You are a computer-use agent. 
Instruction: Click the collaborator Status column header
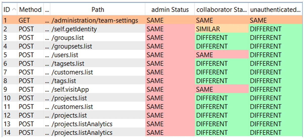pyautogui.click(x=221, y=10)
